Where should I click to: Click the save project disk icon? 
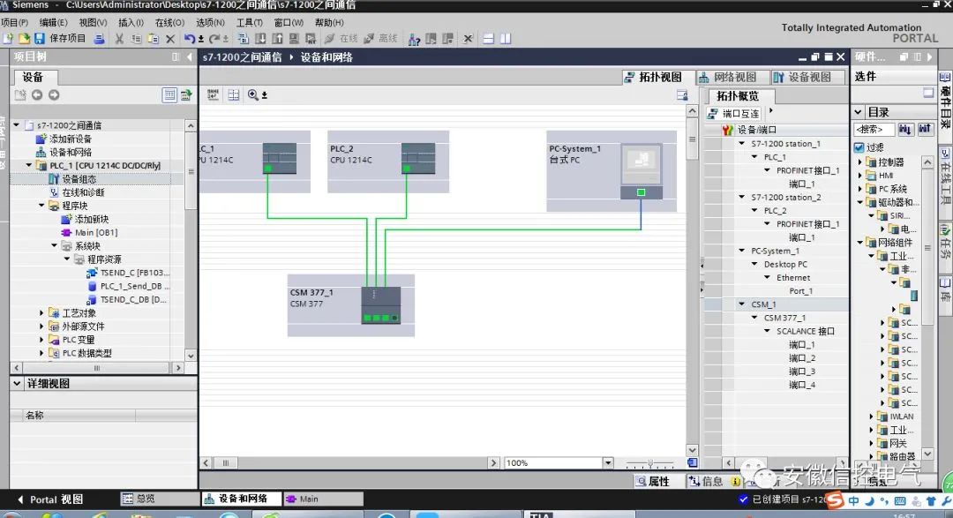(x=40, y=39)
